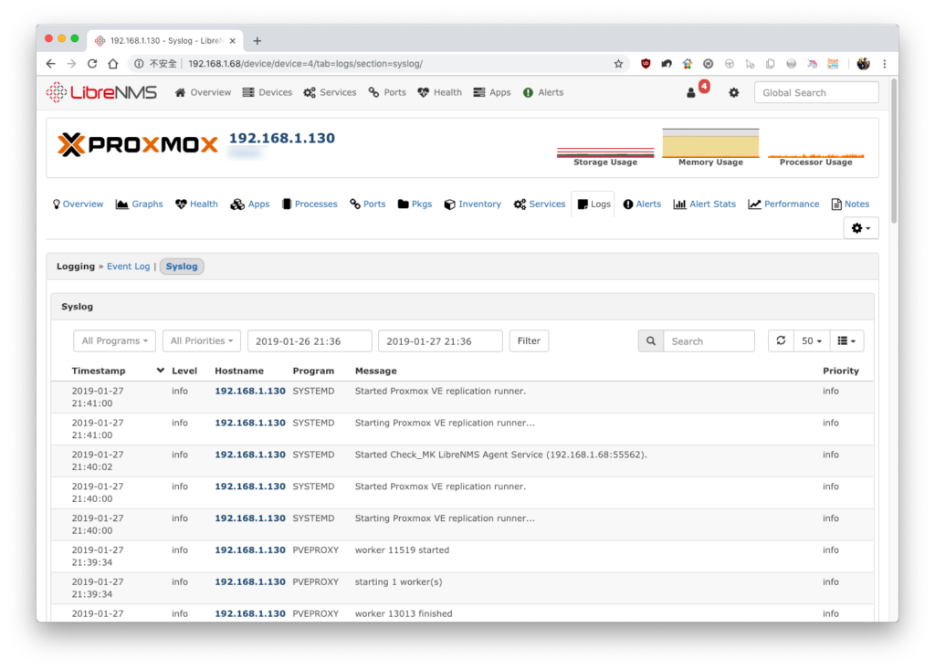
Task: Switch to the device Ports tab
Action: pos(368,204)
